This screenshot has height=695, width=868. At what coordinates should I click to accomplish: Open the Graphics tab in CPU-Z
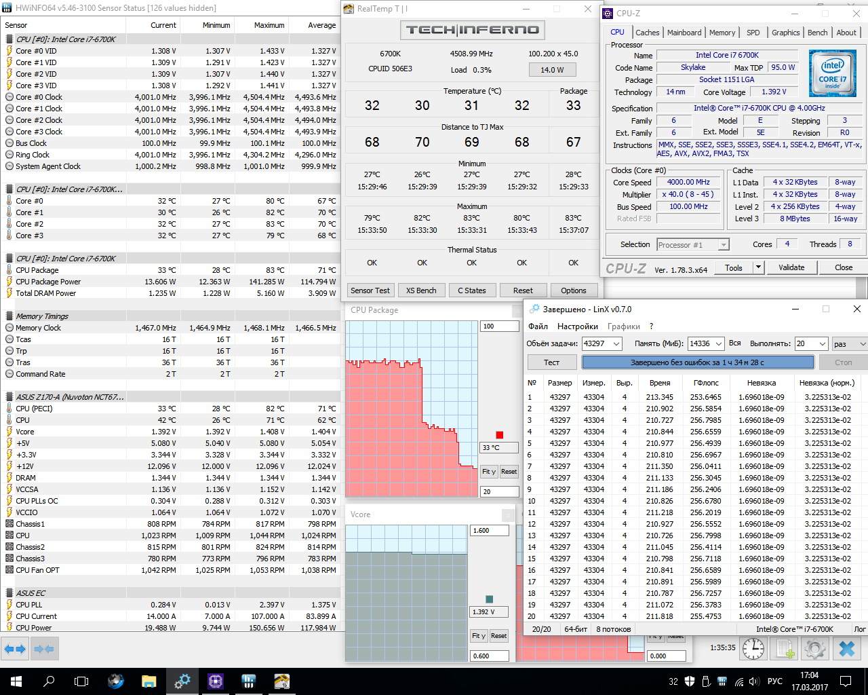(x=785, y=33)
